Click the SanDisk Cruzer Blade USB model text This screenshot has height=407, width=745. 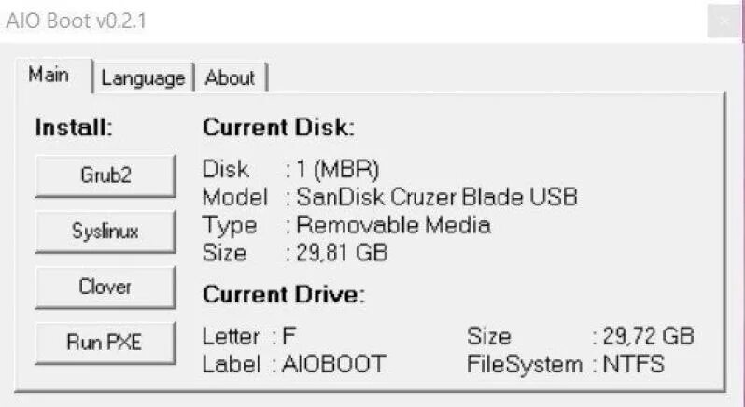point(437,197)
